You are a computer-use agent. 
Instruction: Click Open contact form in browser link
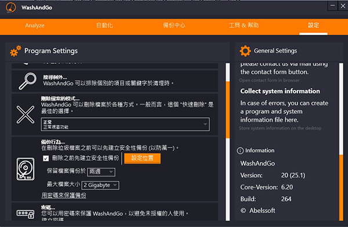[x=269, y=80]
